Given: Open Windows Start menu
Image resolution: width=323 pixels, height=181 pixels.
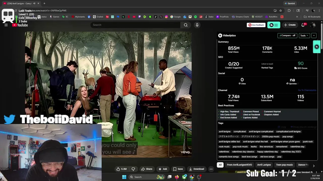Looking at the screenshot, I should coord(124,177).
